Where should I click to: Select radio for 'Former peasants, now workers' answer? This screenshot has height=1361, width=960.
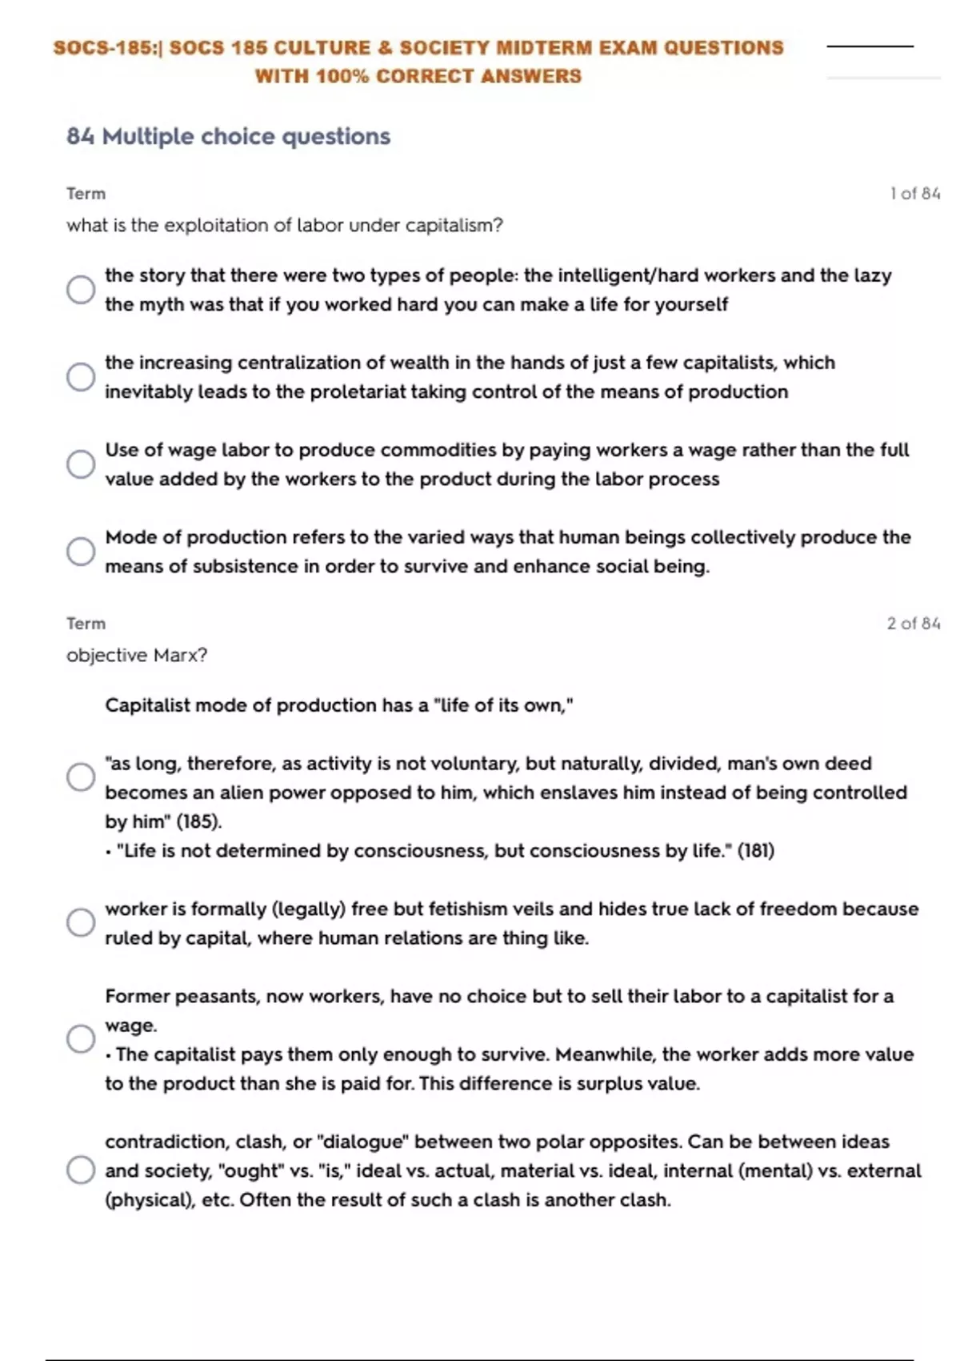tap(81, 1039)
